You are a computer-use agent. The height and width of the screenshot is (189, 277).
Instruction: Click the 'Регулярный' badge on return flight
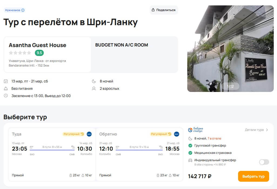point(161,134)
